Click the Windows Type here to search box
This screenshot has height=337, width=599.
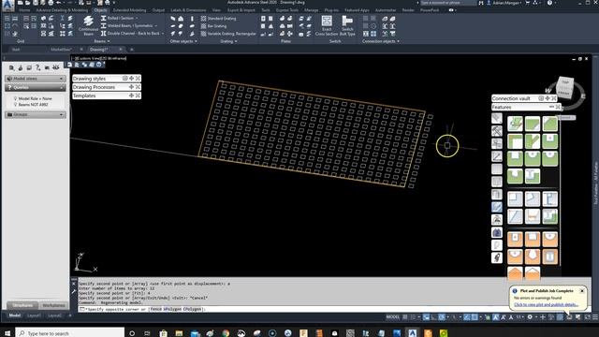70,333
